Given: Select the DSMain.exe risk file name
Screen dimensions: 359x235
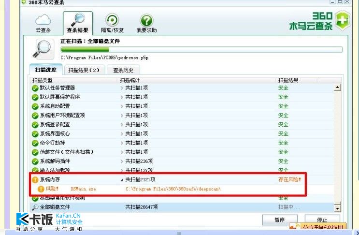Looking at the screenshot, I should [83, 189].
